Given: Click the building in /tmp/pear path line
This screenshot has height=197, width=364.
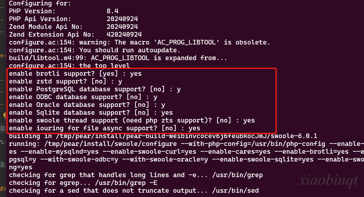Looking at the screenshot, I should [x=163, y=136].
